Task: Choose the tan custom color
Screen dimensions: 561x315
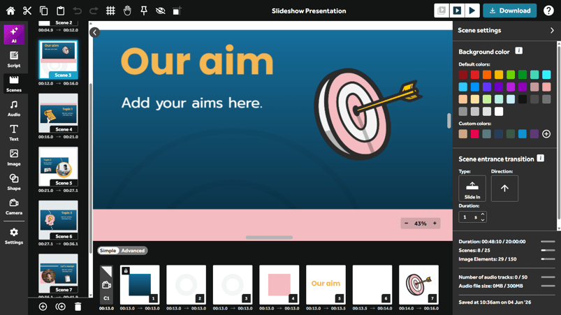Action: tap(463, 133)
